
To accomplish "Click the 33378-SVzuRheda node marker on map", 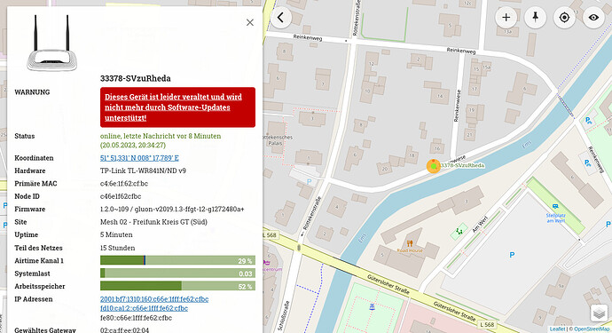I will (x=433, y=166).
